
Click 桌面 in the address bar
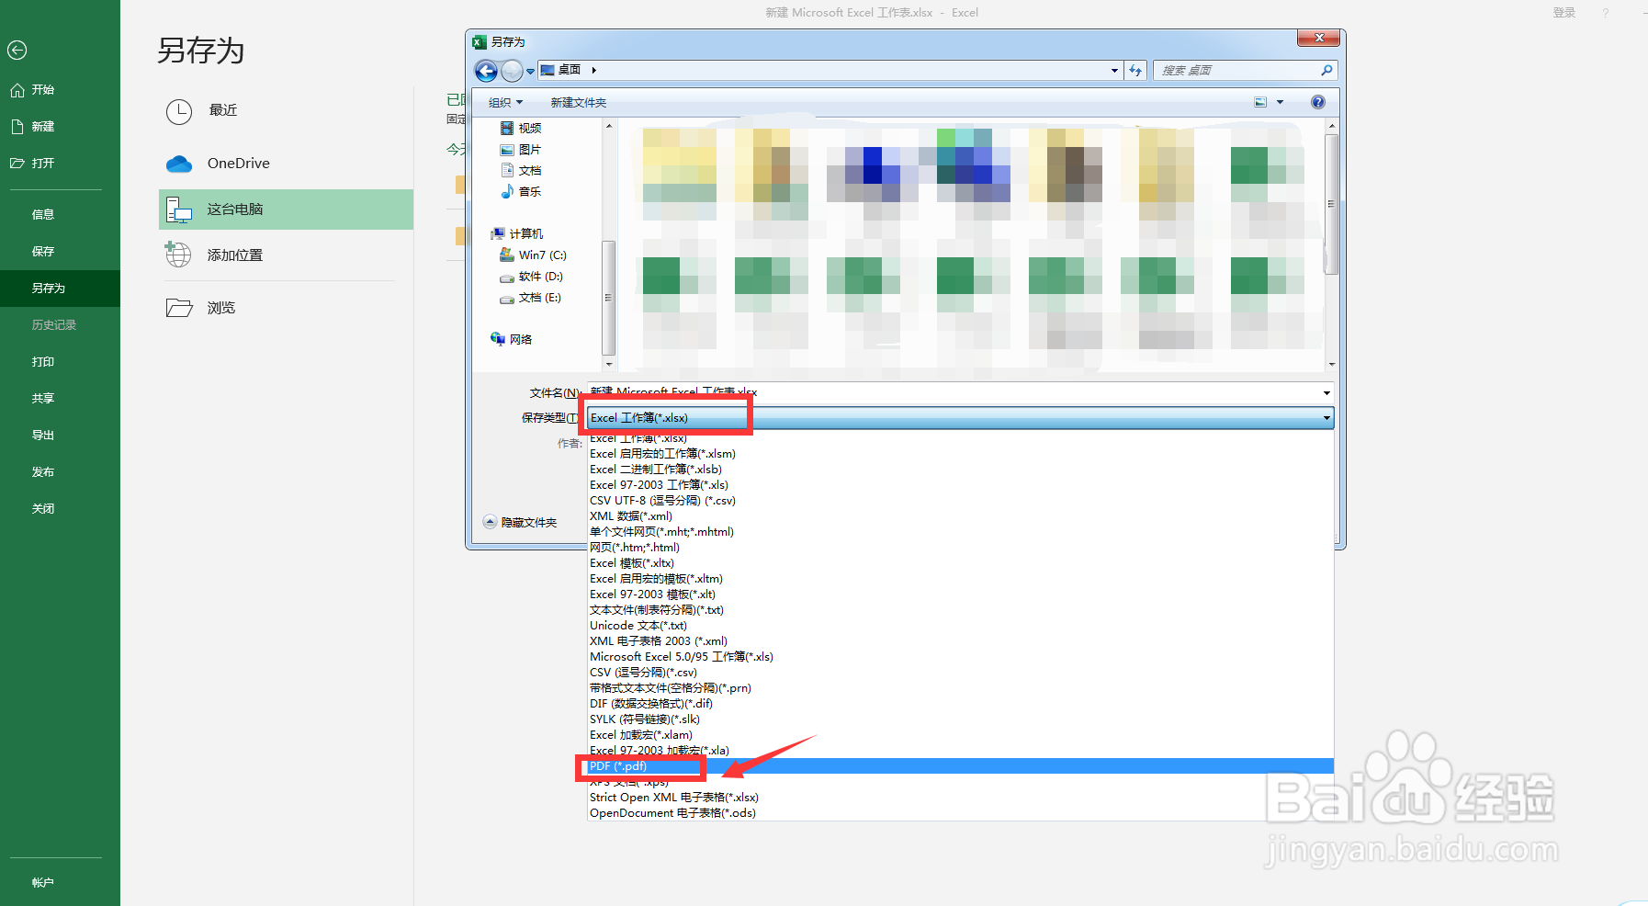click(570, 70)
